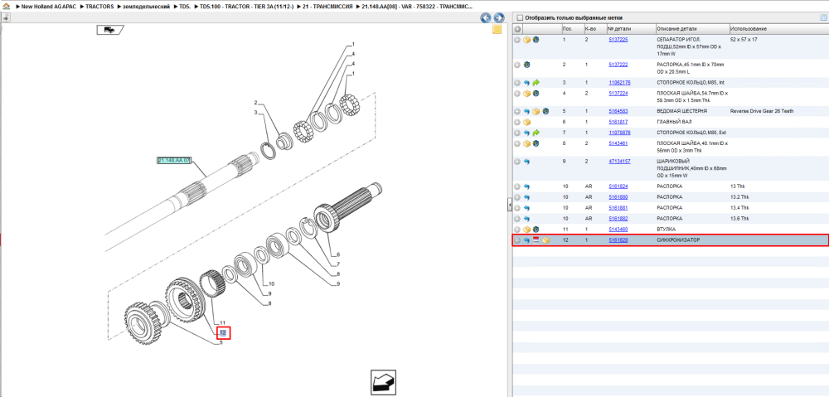Open part number link 5161828

[x=618, y=240]
